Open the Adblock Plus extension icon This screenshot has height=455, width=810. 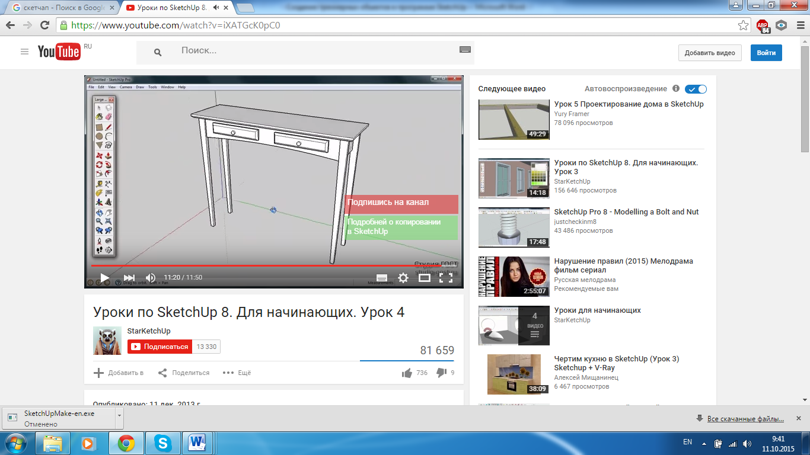(x=763, y=25)
